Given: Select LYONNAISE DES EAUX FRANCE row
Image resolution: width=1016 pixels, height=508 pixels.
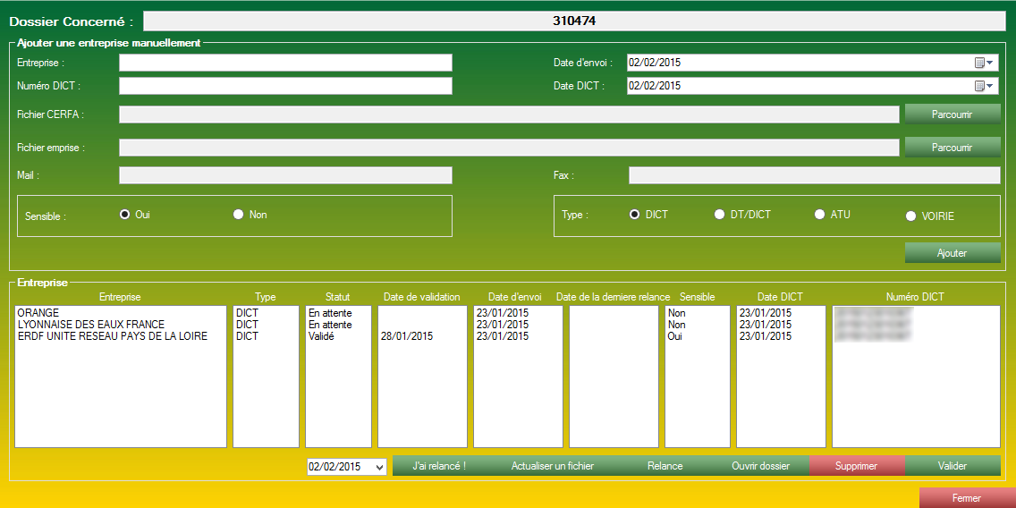Looking at the screenshot, I should coord(91,324).
